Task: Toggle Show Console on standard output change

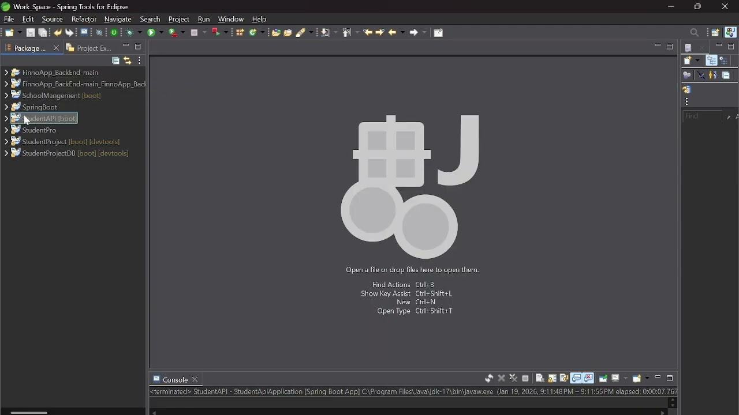Action: 576,378
